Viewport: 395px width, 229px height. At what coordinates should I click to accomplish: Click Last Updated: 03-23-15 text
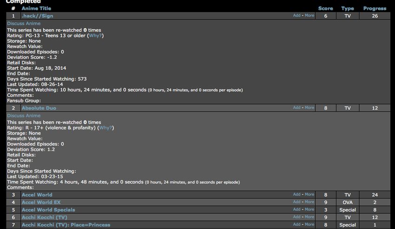(x=35, y=177)
